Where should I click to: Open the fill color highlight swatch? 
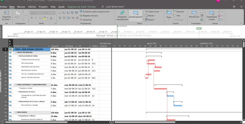coord(45,18)
